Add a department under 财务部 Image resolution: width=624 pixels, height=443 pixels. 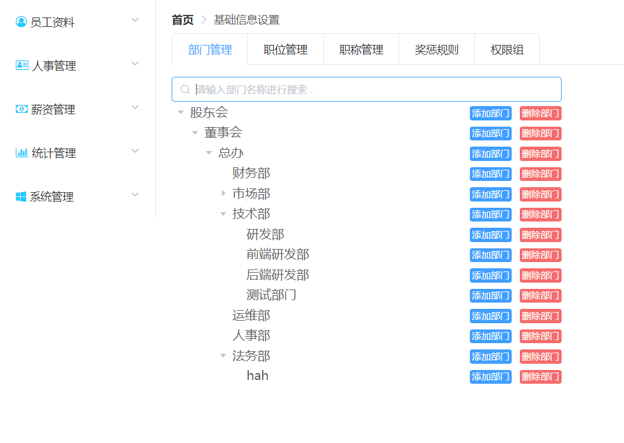pyautogui.click(x=490, y=174)
